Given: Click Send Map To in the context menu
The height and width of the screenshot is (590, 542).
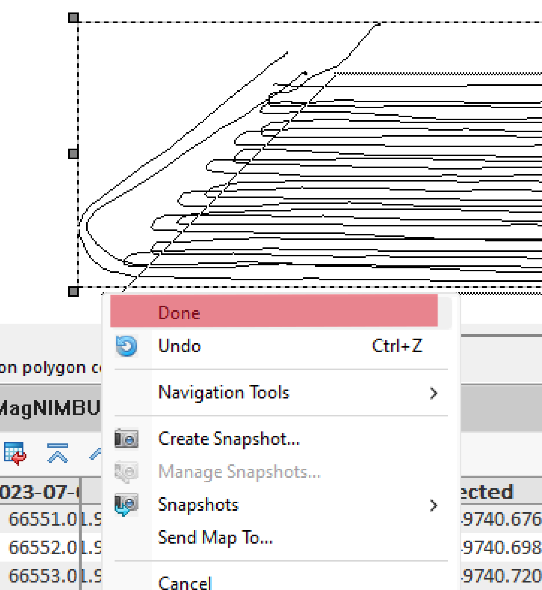Looking at the screenshot, I should tap(216, 538).
